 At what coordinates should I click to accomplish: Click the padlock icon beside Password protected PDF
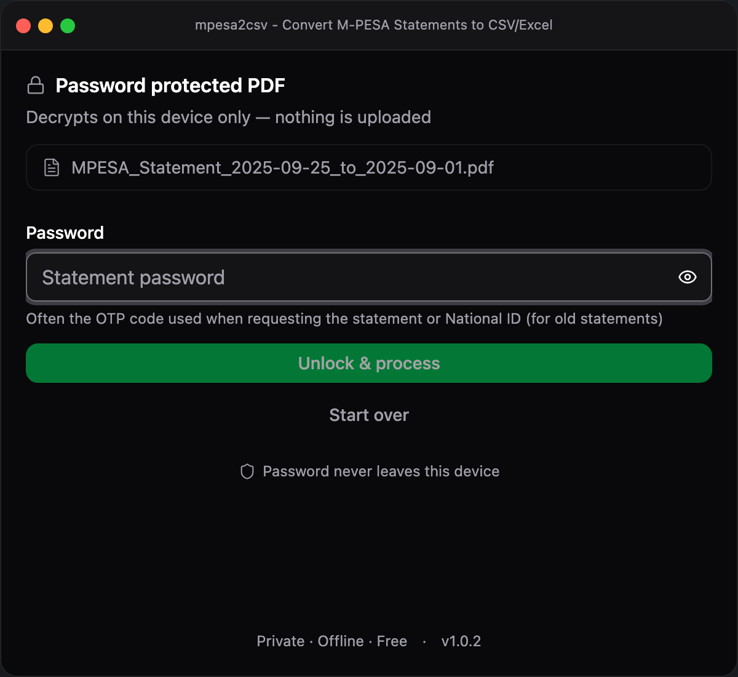[x=36, y=85]
